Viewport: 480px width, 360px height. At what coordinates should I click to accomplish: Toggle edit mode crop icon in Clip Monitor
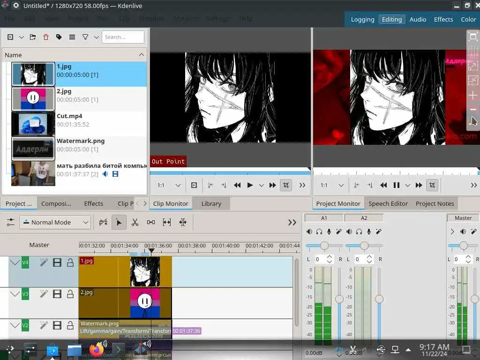click(x=286, y=185)
